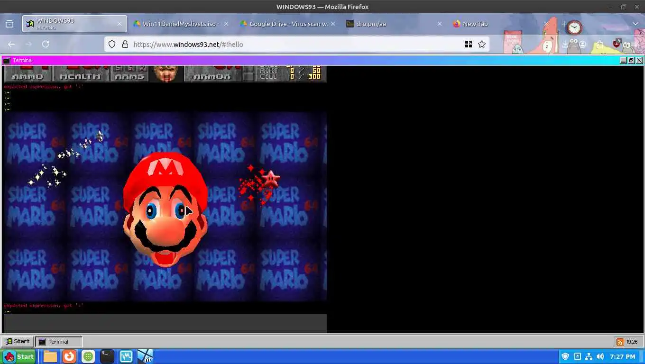The image size is (645, 364).
Task: Open the file manager folder icon in panel
Action: (50, 356)
